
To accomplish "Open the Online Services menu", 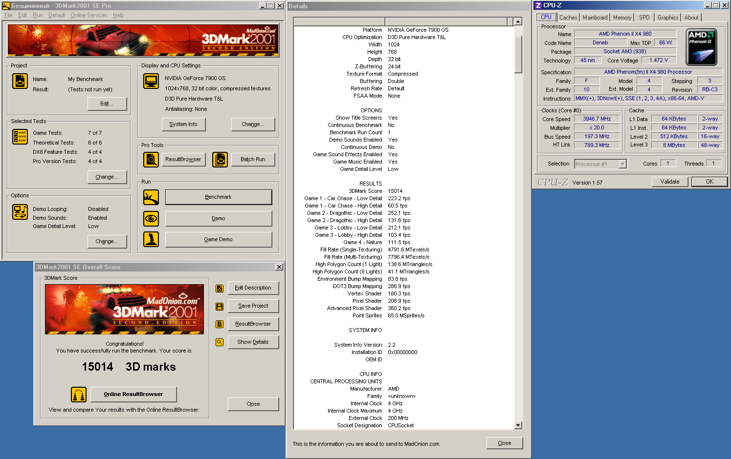I will [89, 15].
